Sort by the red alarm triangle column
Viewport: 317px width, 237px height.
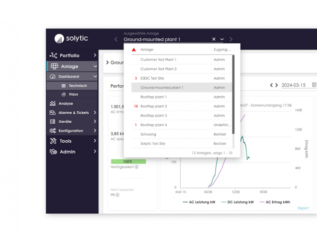point(134,50)
